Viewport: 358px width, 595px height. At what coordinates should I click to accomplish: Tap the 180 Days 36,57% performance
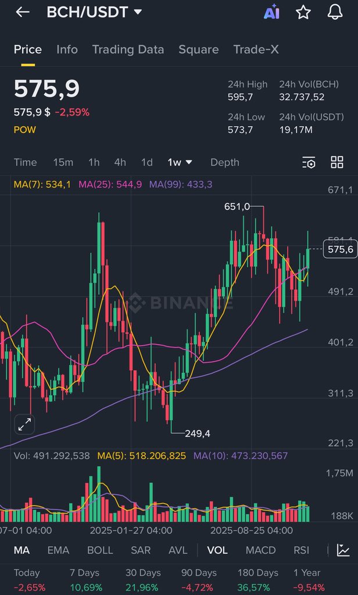[x=258, y=580]
